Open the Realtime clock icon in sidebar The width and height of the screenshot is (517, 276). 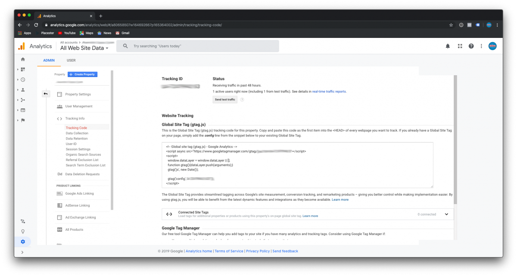(23, 80)
